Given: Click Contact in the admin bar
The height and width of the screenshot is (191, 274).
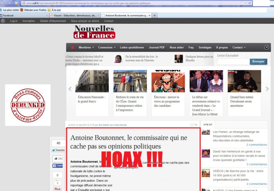Looking at the screenshot, I should click(109, 21).
